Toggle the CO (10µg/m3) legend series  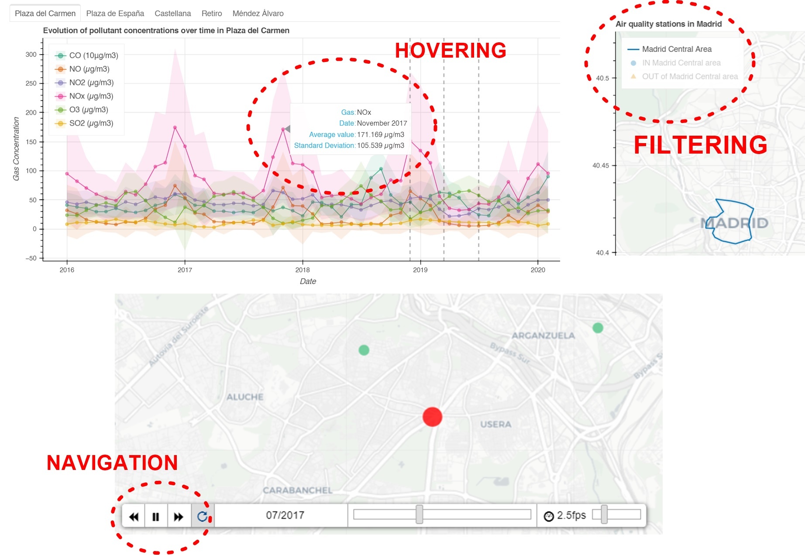(86, 55)
